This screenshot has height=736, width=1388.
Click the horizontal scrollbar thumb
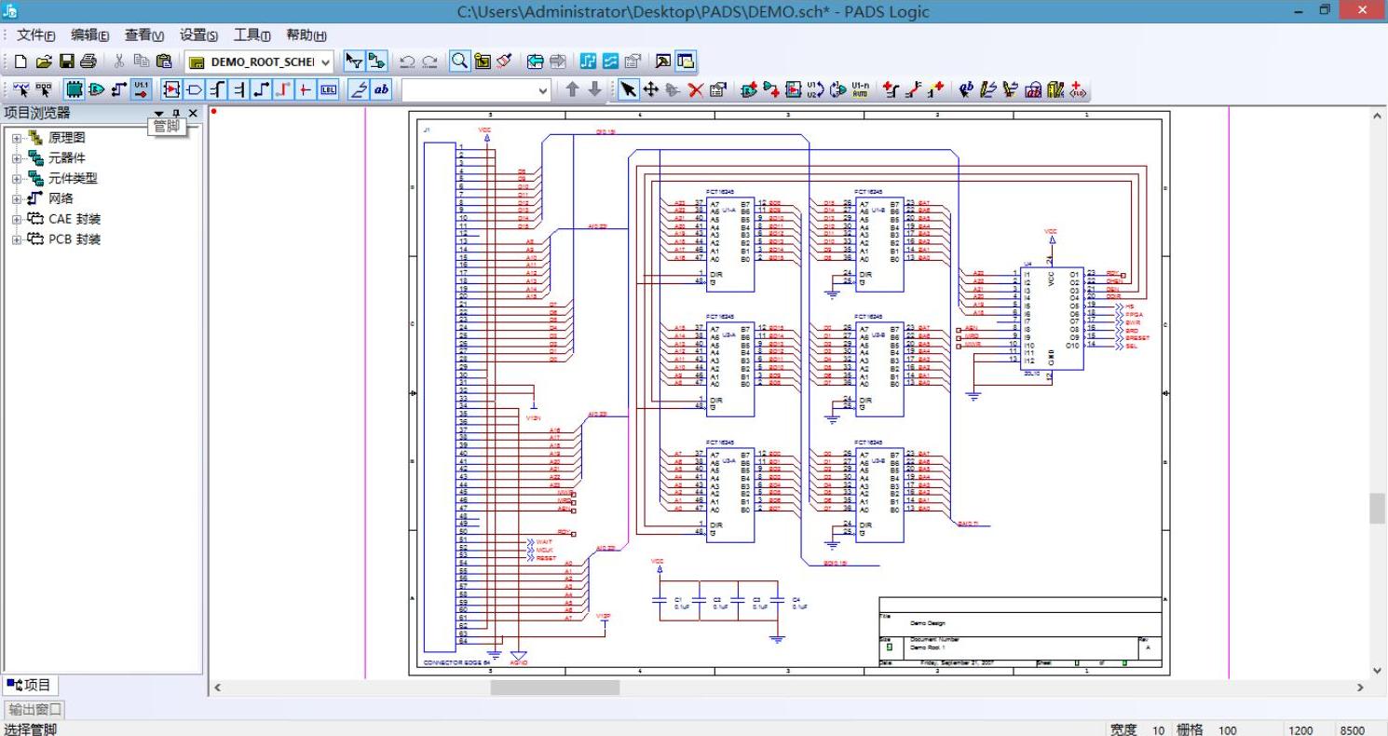(x=554, y=688)
